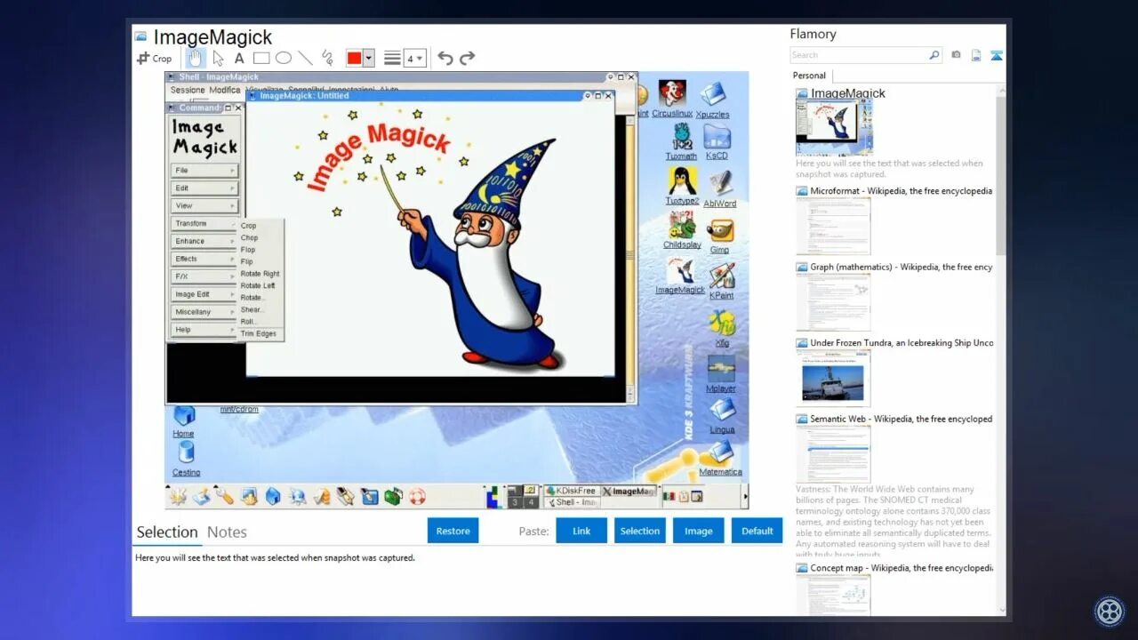Choose the arrow pointer tool

(x=218, y=59)
